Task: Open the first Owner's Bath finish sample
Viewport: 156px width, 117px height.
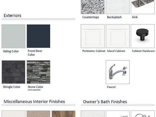Action: tap(93, 114)
